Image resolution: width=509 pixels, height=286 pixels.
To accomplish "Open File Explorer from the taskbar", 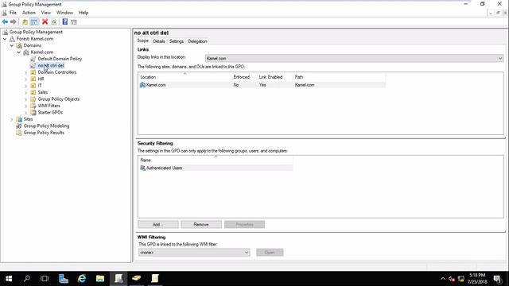I will click(100, 279).
